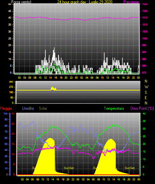
Task: Click the 1000 value on the pressure axis
Action: click(x=145, y=38)
